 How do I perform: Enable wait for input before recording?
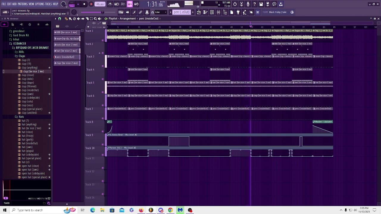(117, 4)
